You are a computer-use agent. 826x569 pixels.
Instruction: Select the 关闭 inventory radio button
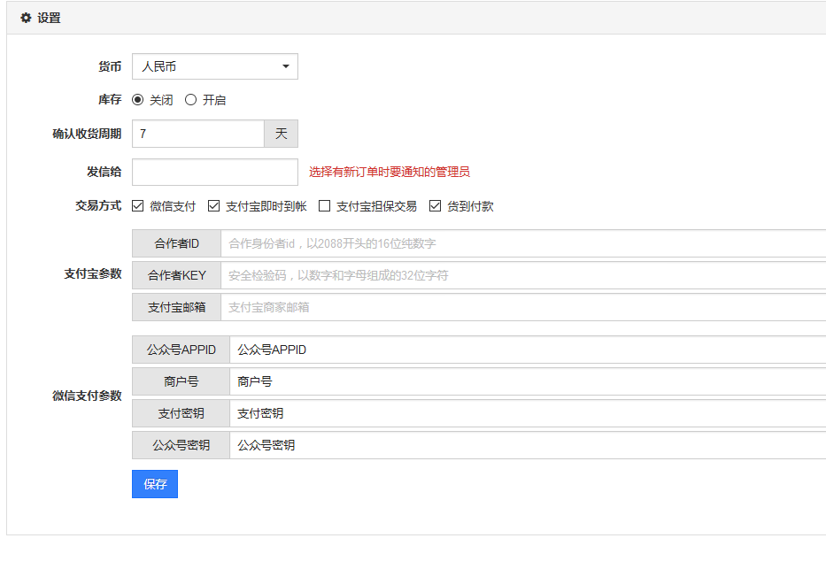pyautogui.click(x=137, y=99)
